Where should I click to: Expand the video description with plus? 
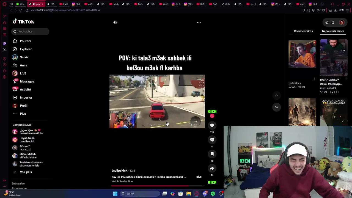point(199,177)
